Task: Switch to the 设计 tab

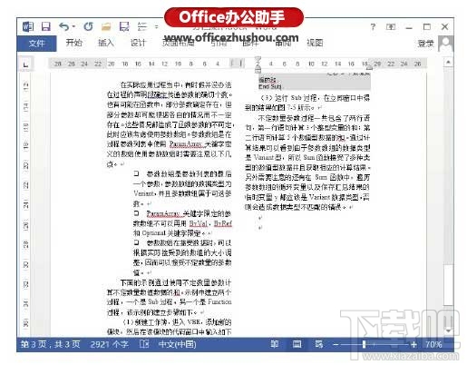Action: coord(138,43)
